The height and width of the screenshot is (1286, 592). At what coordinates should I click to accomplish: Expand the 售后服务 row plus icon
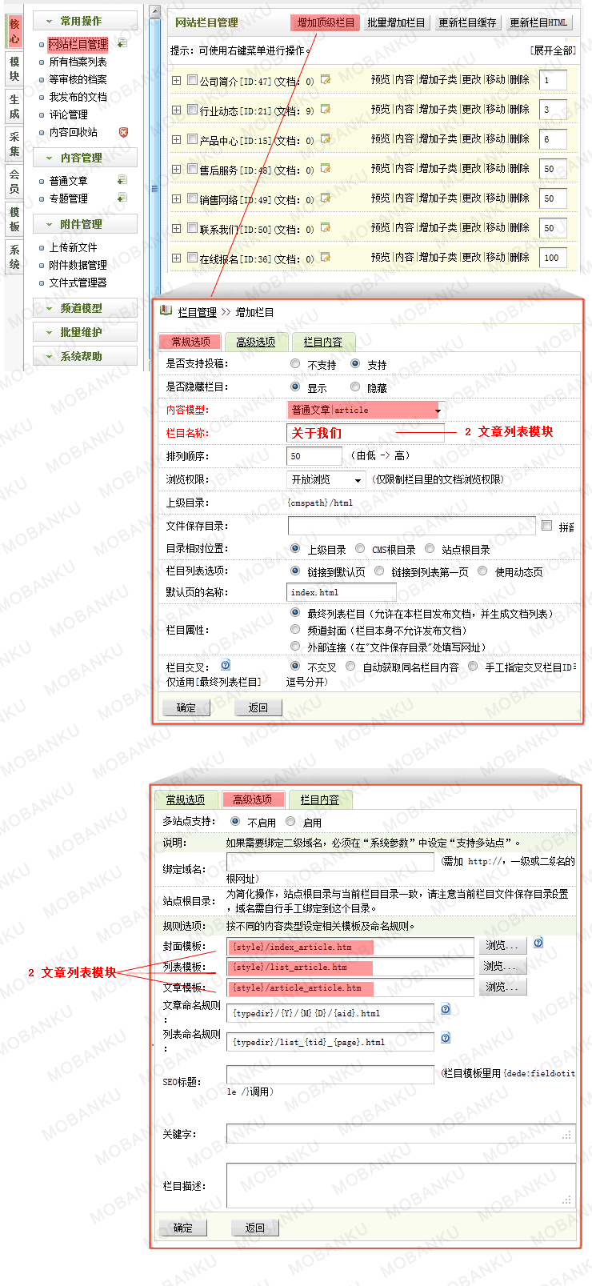(x=176, y=169)
